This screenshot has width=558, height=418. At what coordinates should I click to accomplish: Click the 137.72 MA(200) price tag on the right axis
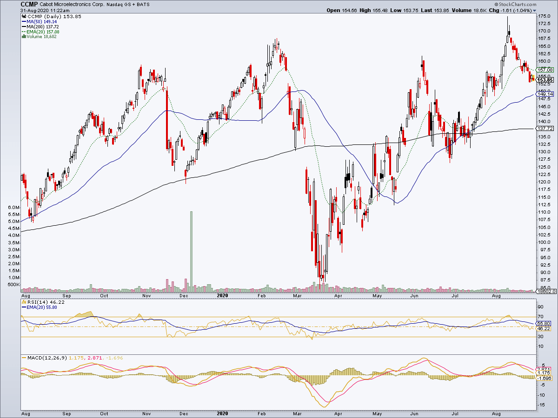[x=544, y=128]
